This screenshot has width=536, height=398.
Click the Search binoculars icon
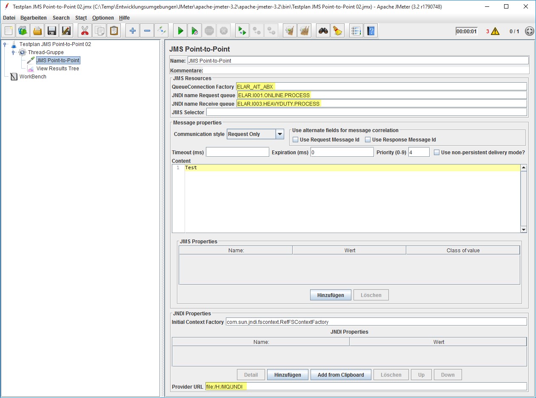(x=323, y=31)
